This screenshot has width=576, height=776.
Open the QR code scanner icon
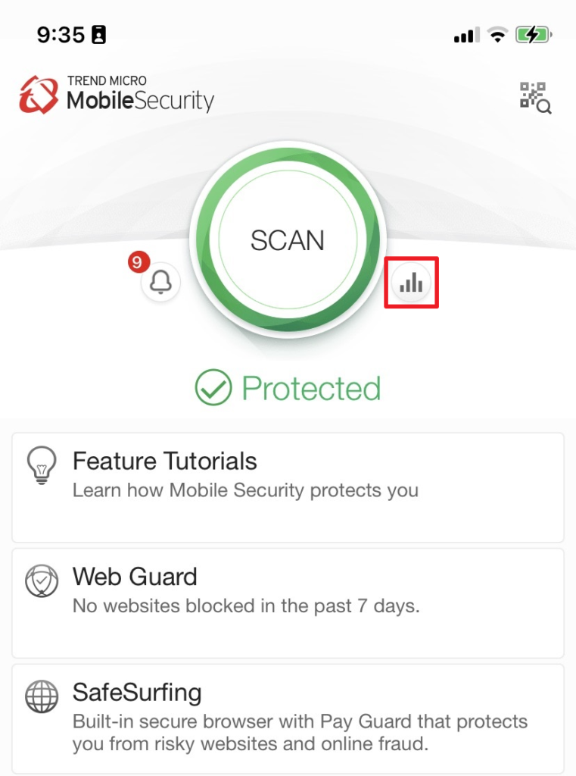point(535,98)
